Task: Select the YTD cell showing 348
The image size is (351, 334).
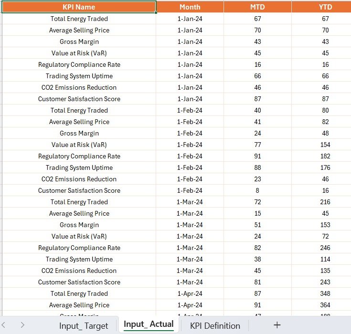Action: 325,293
